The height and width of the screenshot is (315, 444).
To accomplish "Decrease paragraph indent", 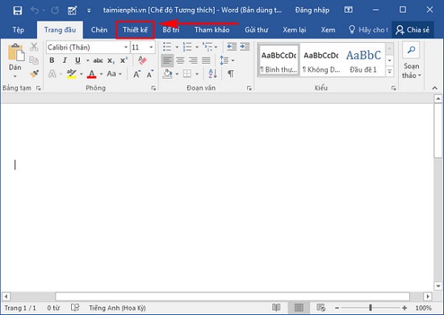I will [x=232, y=47].
